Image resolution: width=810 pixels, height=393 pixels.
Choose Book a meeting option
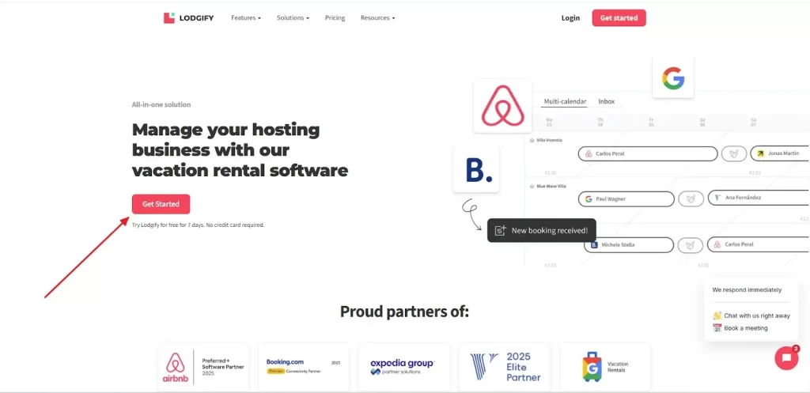tap(745, 328)
